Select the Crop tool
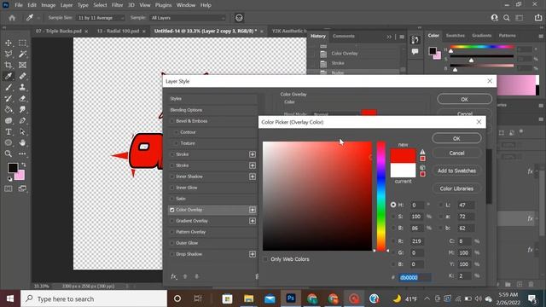Screen dimensions: 546x307 click(9, 65)
